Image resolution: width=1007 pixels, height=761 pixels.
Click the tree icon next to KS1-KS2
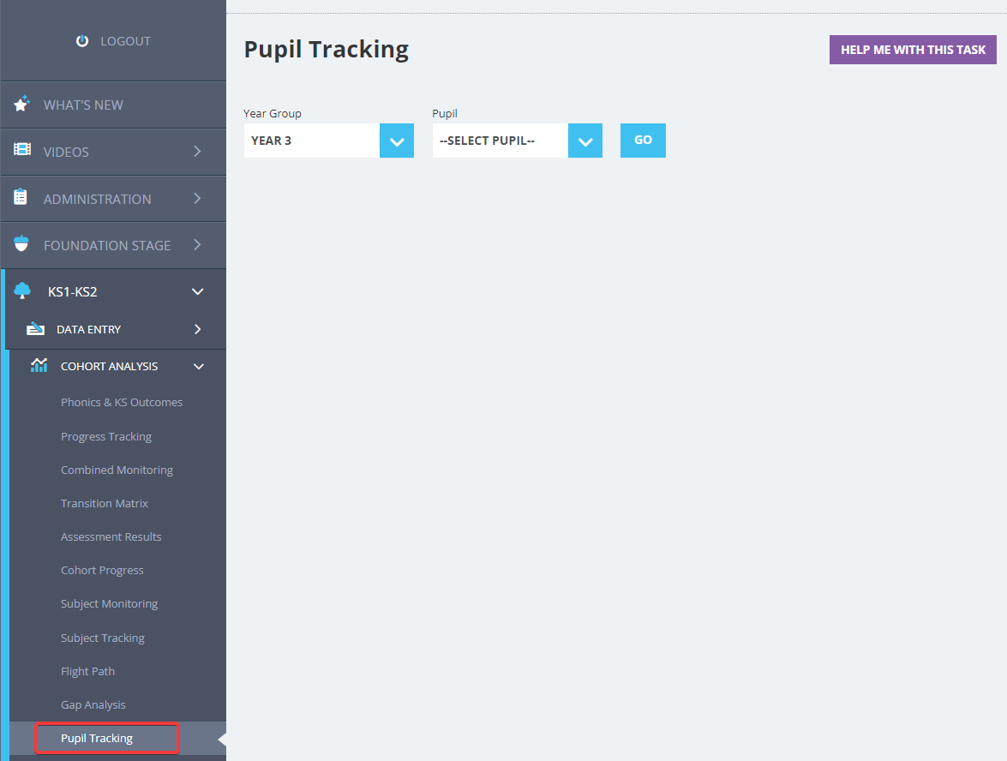[x=21, y=291]
